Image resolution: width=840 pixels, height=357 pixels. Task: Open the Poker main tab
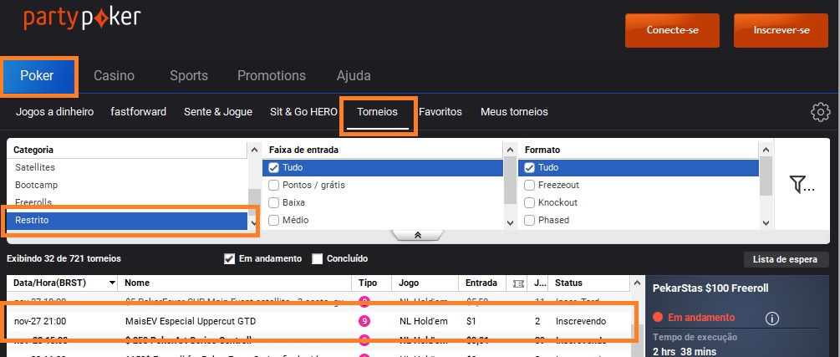click(x=37, y=76)
